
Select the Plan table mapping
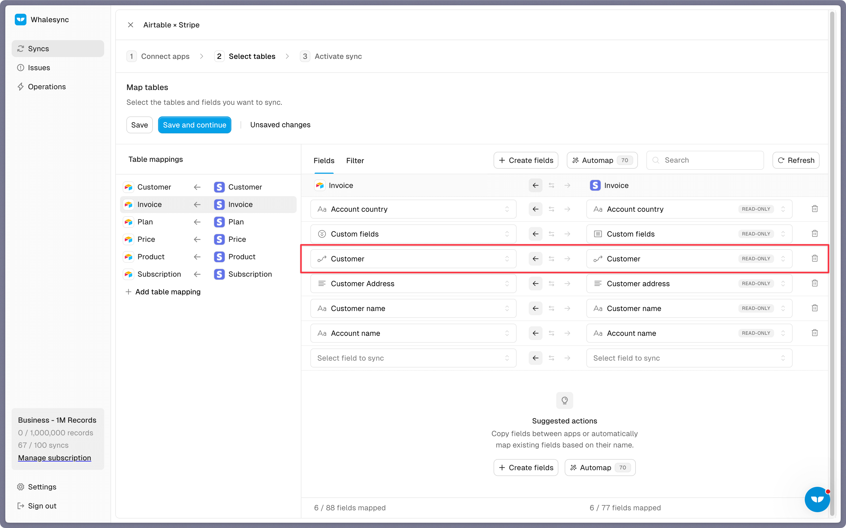pos(208,222)
